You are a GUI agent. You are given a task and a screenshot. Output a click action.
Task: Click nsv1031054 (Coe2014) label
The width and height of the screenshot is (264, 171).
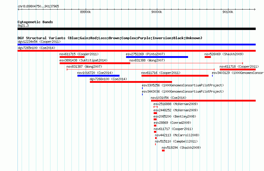(x=168, y=98)
